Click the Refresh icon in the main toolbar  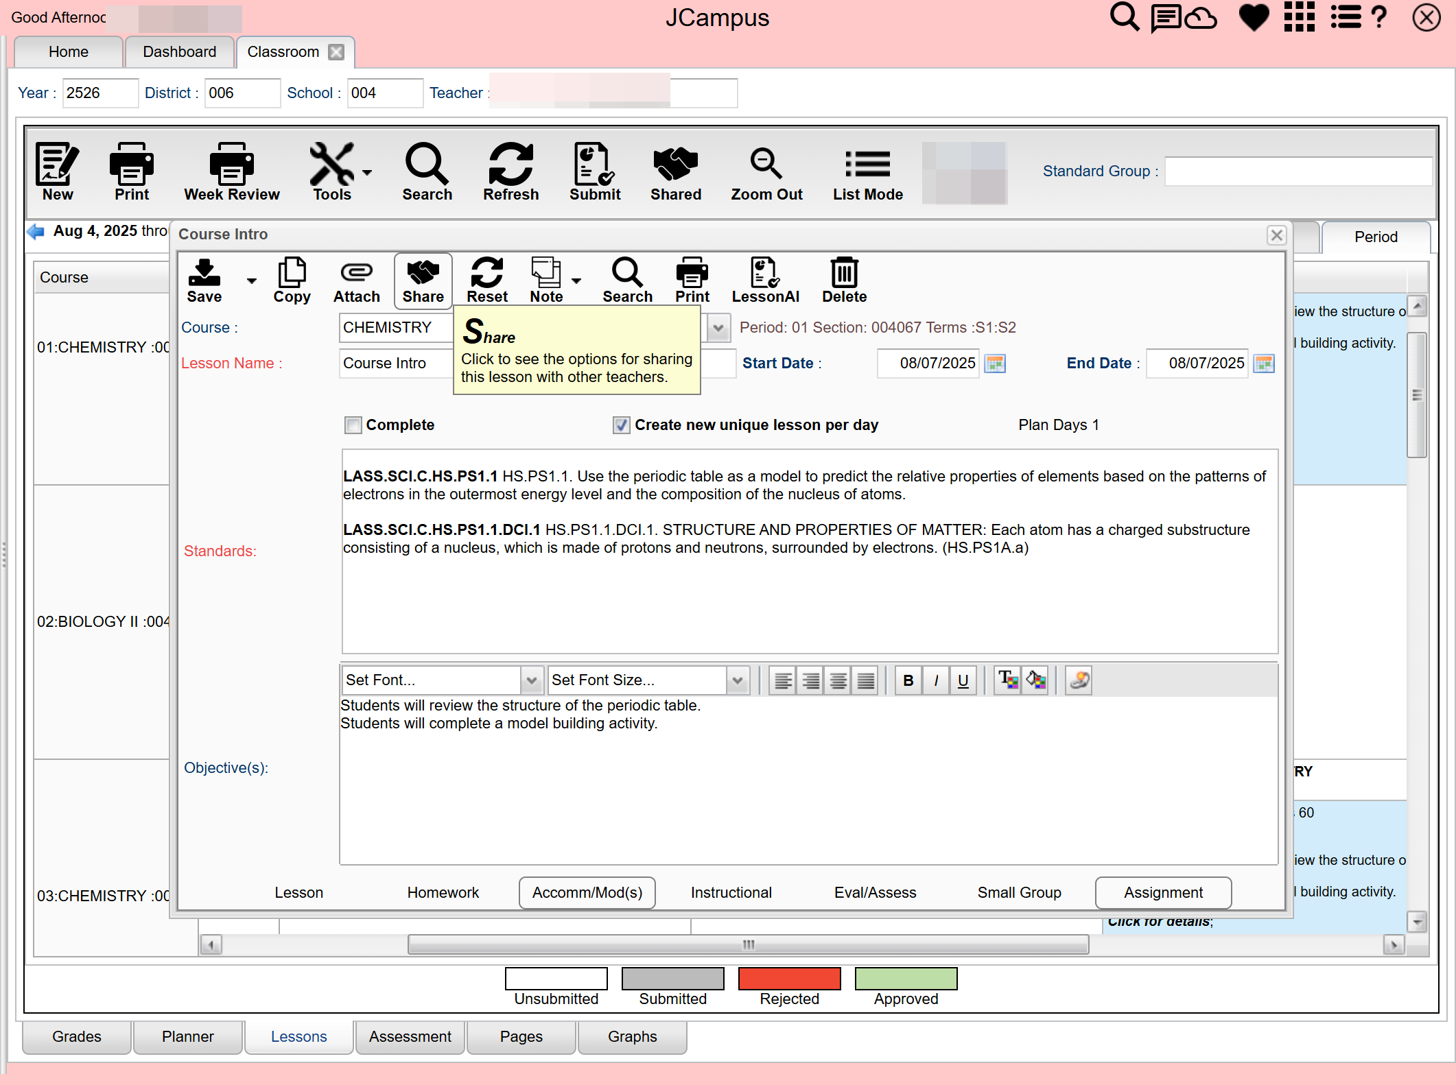tap(510, 171)
